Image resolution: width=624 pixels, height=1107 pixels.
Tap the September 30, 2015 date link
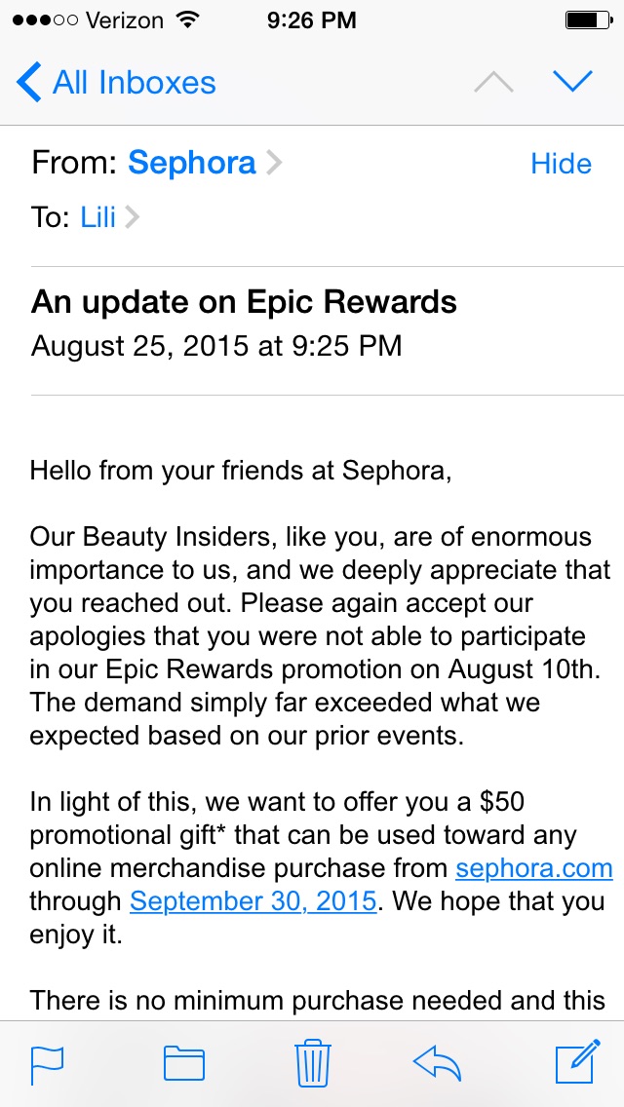point(253,900)
